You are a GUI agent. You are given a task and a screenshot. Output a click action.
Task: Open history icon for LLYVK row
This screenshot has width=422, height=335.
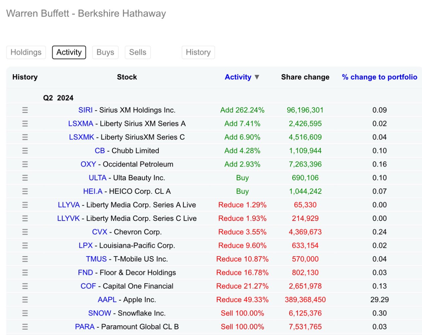[x=25, y=218]
